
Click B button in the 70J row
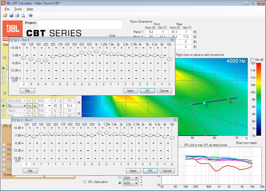tap(35, 106)
